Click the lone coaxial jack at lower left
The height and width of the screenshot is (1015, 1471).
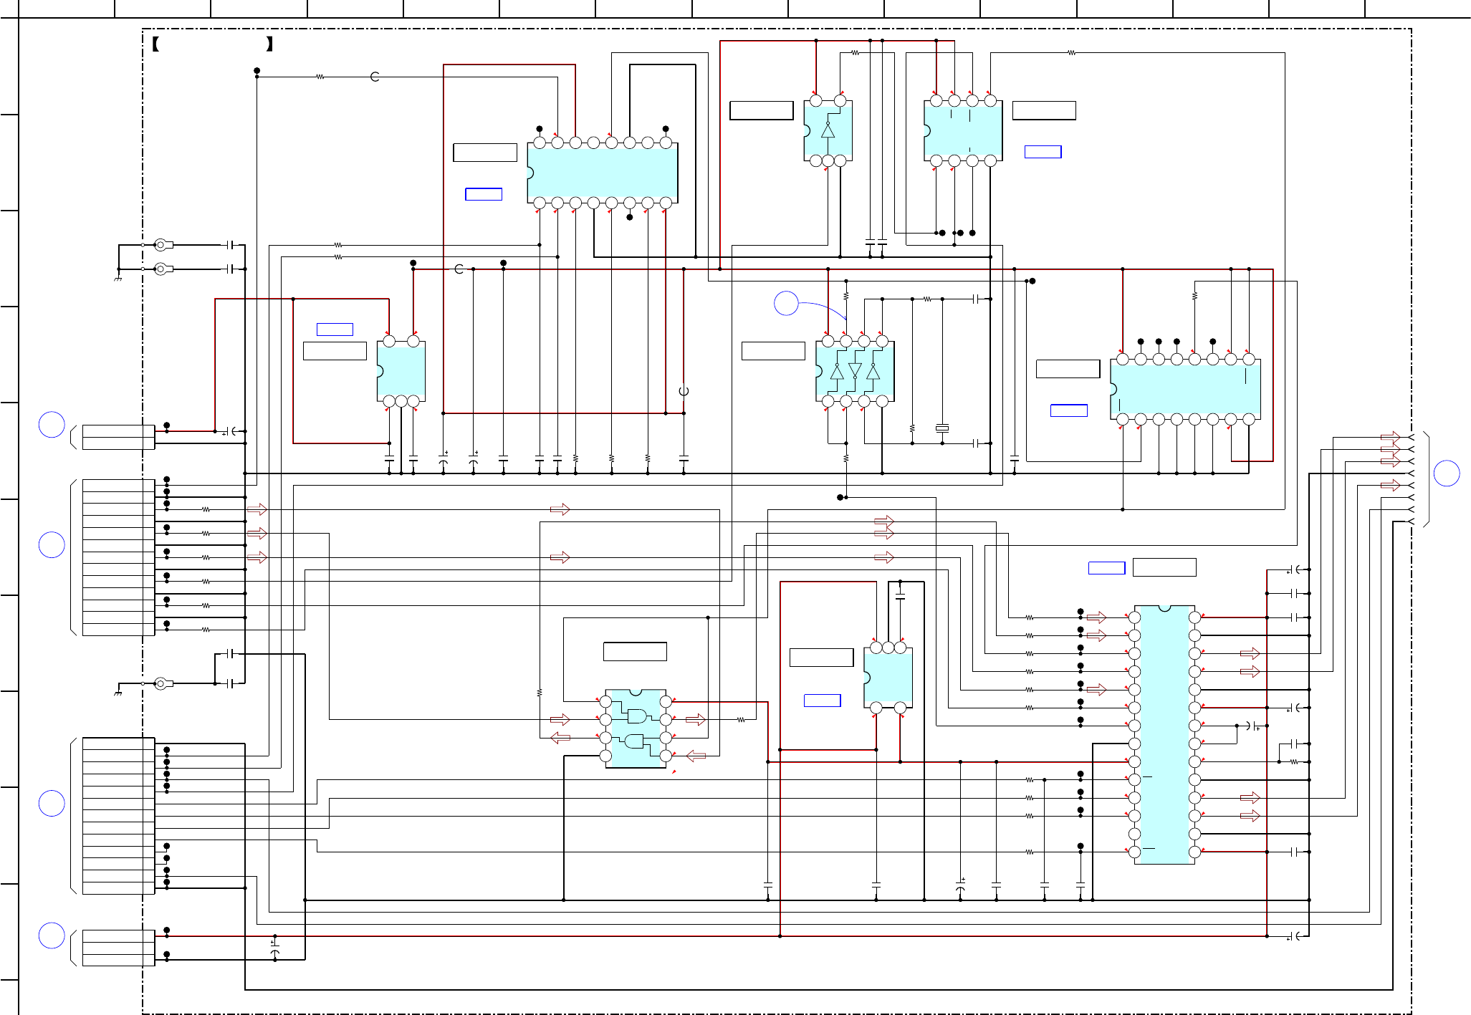162,683
